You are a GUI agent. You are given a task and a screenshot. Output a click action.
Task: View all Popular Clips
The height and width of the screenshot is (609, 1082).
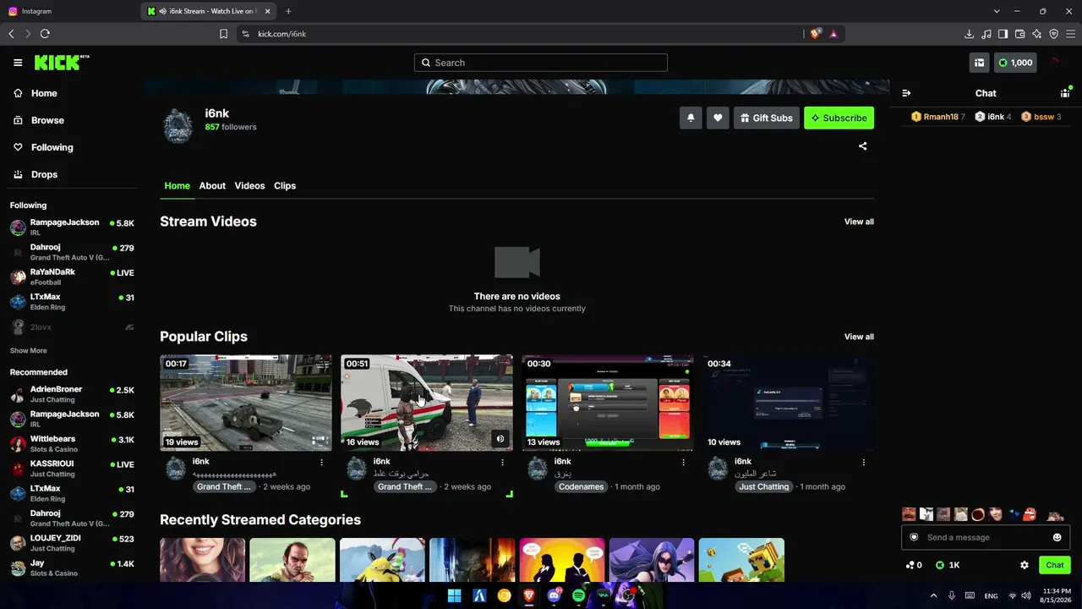click(x=859, y=337)
